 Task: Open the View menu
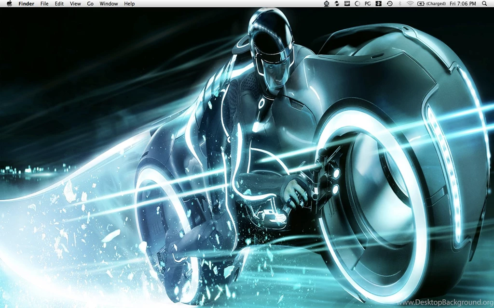coord(75,4)
